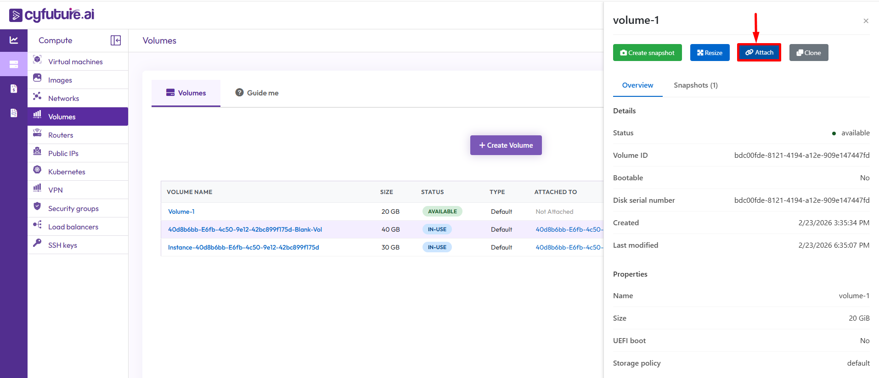Click the Clone button
Screen dimensions: 879x378
click(808, 53)
